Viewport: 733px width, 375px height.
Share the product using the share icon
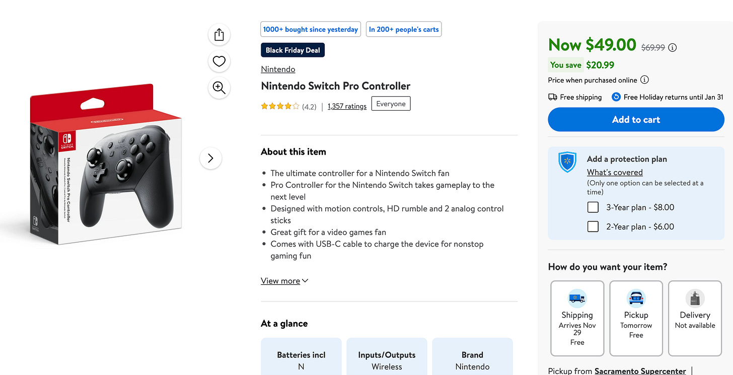point(218,34)
